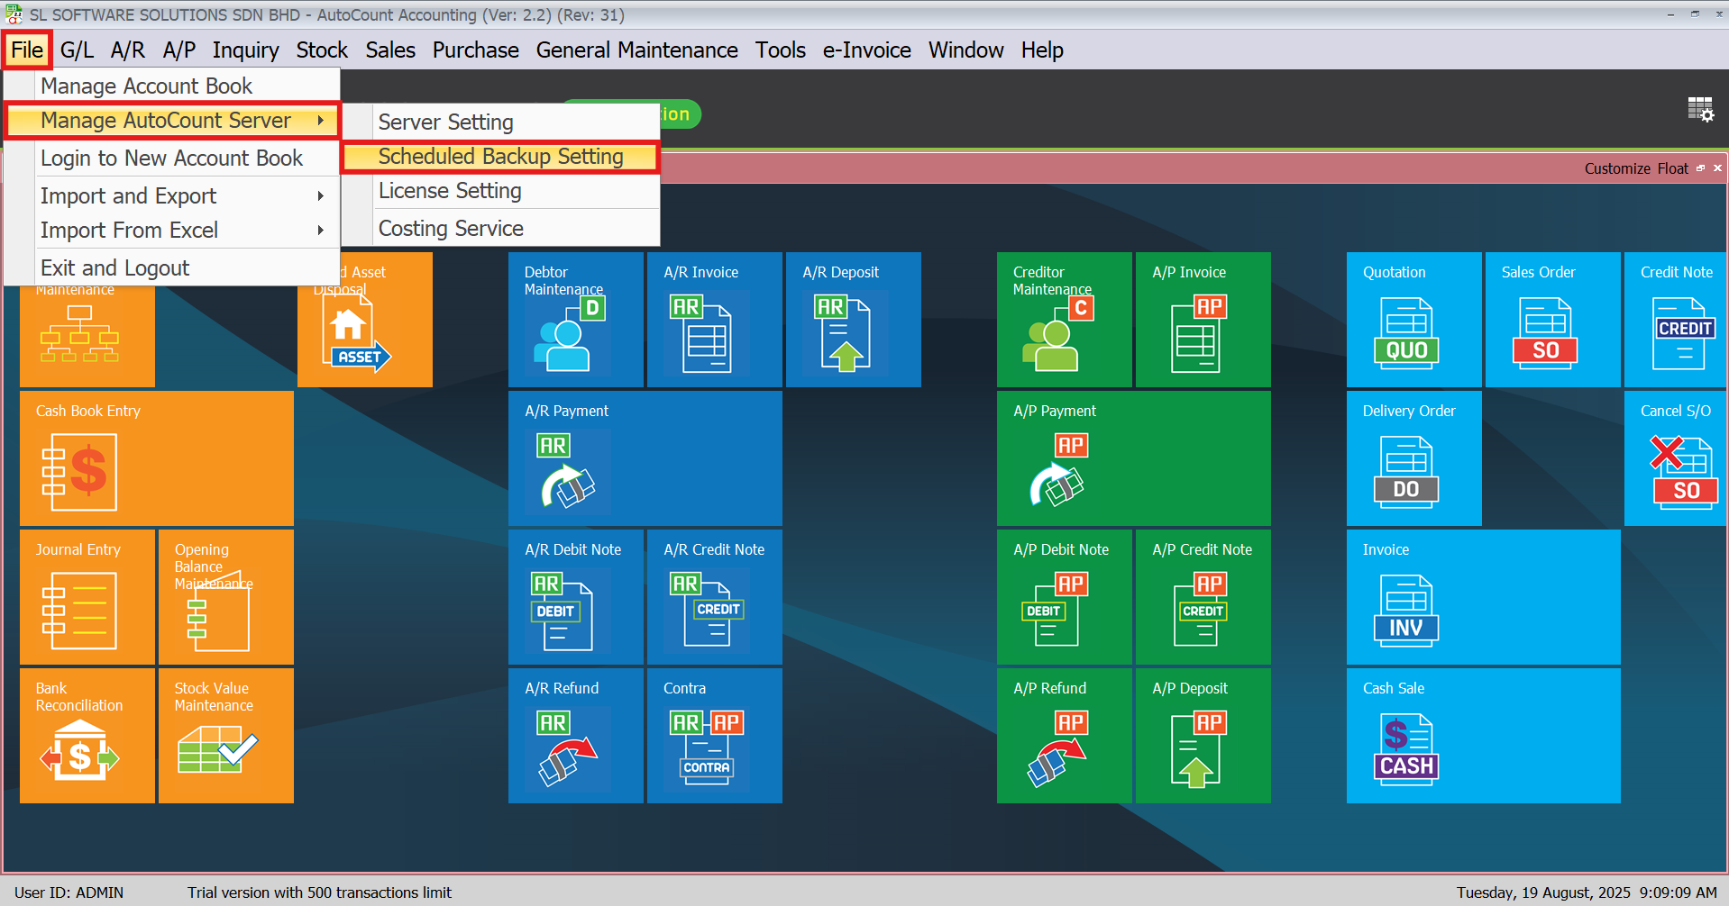This screenshot has width=1729, height=906.
Task: Open the Cash Sale tile
Action: [1483, 736]
